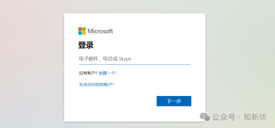Click the WeChat watermark icon

coord(205,117)
